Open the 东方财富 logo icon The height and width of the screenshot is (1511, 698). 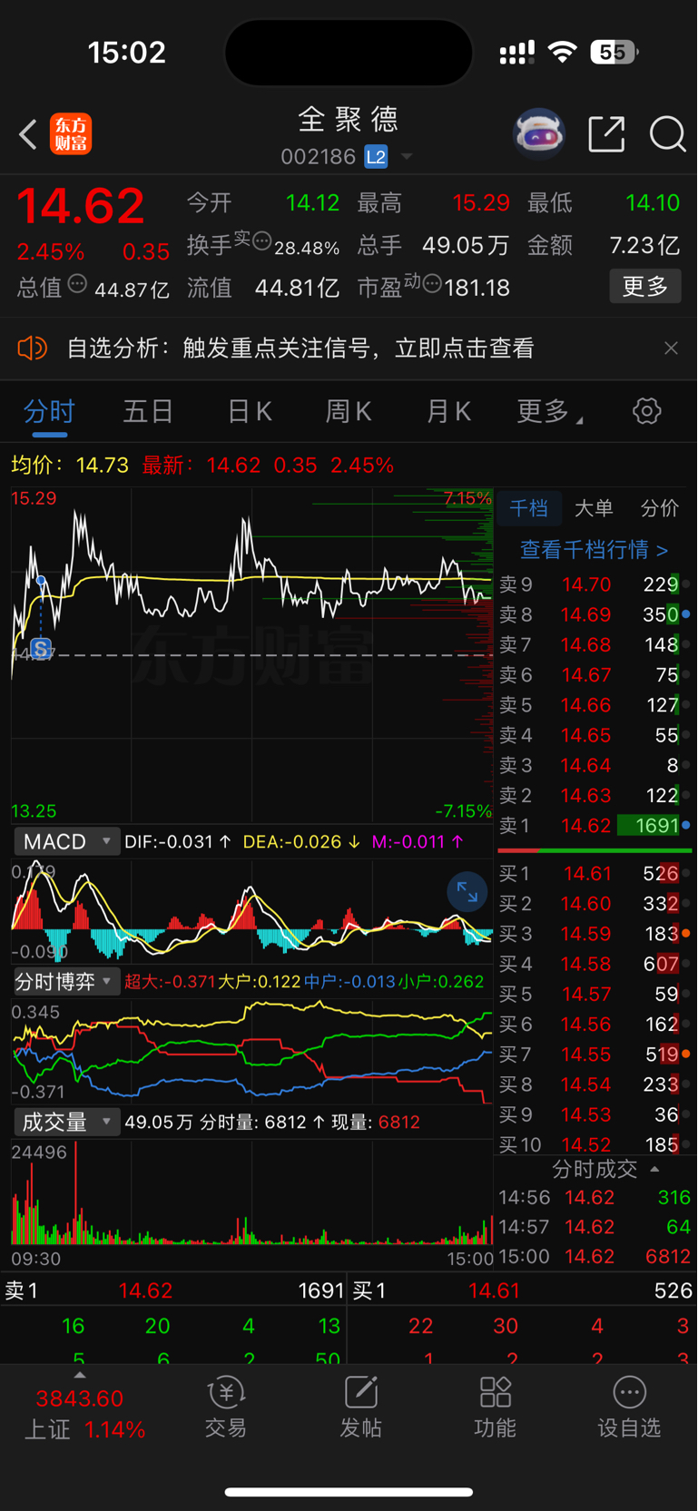point(71,134)
